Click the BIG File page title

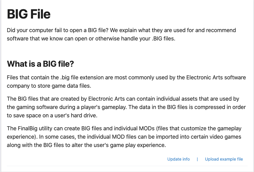pos(29,14)
